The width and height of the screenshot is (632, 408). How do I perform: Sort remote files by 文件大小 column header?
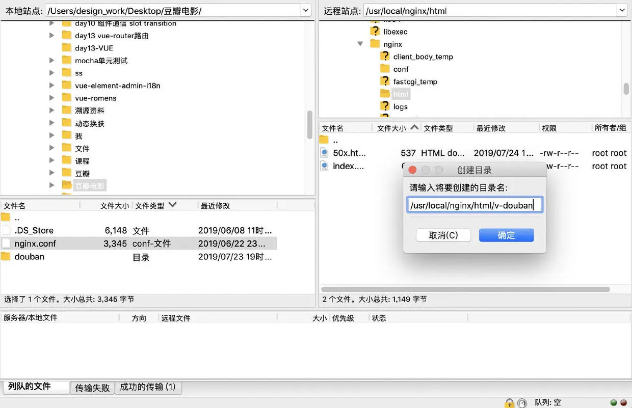[x=391, y=128]
